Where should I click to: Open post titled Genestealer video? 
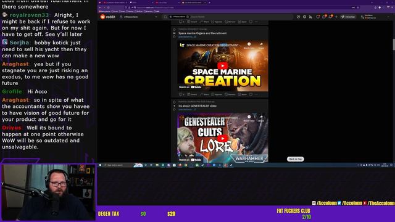click(x=197, y=105)
